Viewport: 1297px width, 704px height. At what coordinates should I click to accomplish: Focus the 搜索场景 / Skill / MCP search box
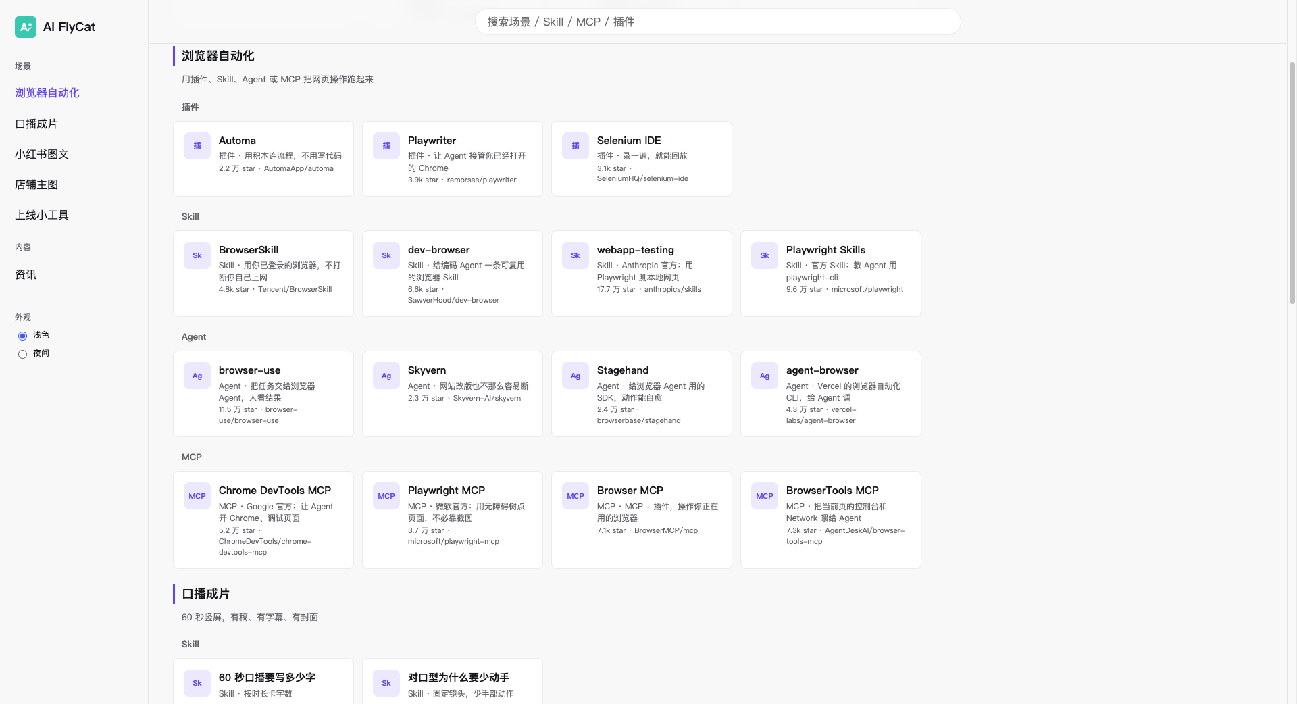718,22
